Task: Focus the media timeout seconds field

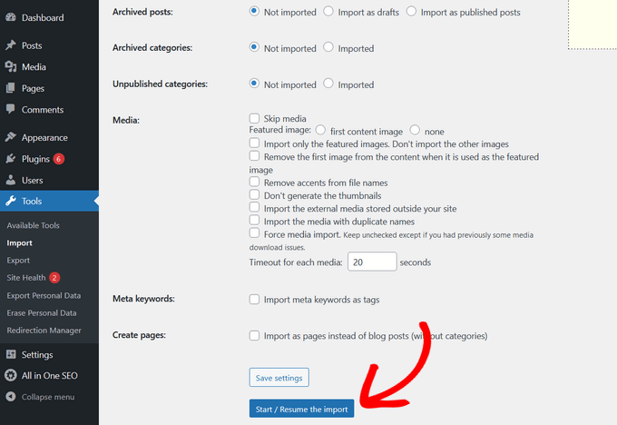Action: coord(372,262)
